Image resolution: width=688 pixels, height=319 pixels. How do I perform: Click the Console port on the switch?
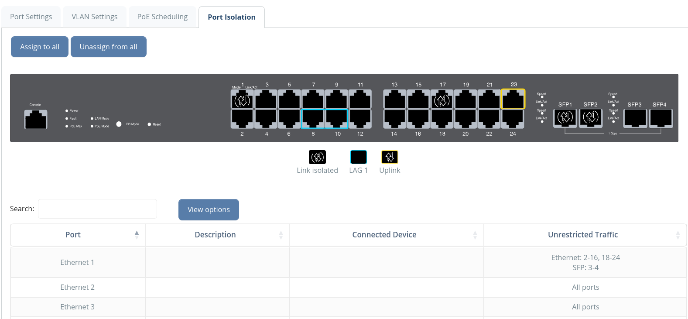coord(36,120)
